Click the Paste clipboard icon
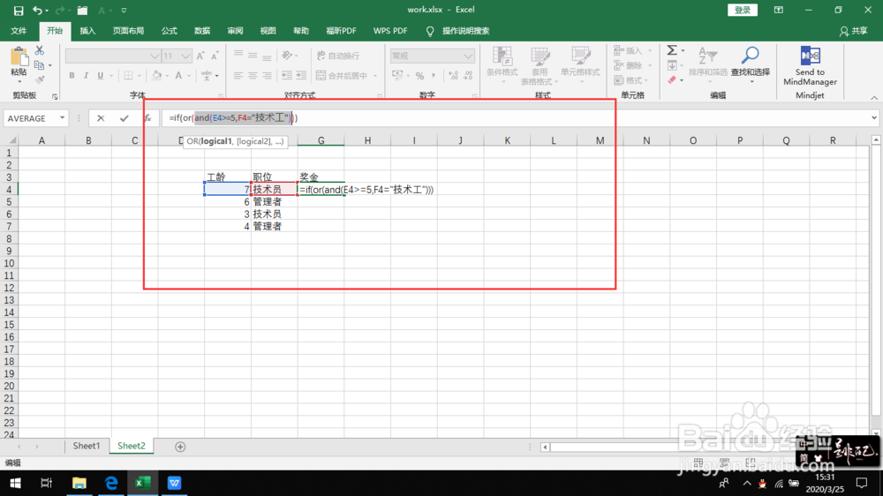 [x=19, y=57]
